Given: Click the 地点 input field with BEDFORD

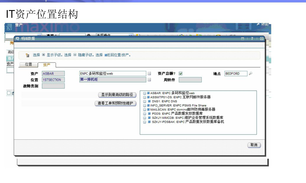Looking at the screenshot, I should pos(236,74).
